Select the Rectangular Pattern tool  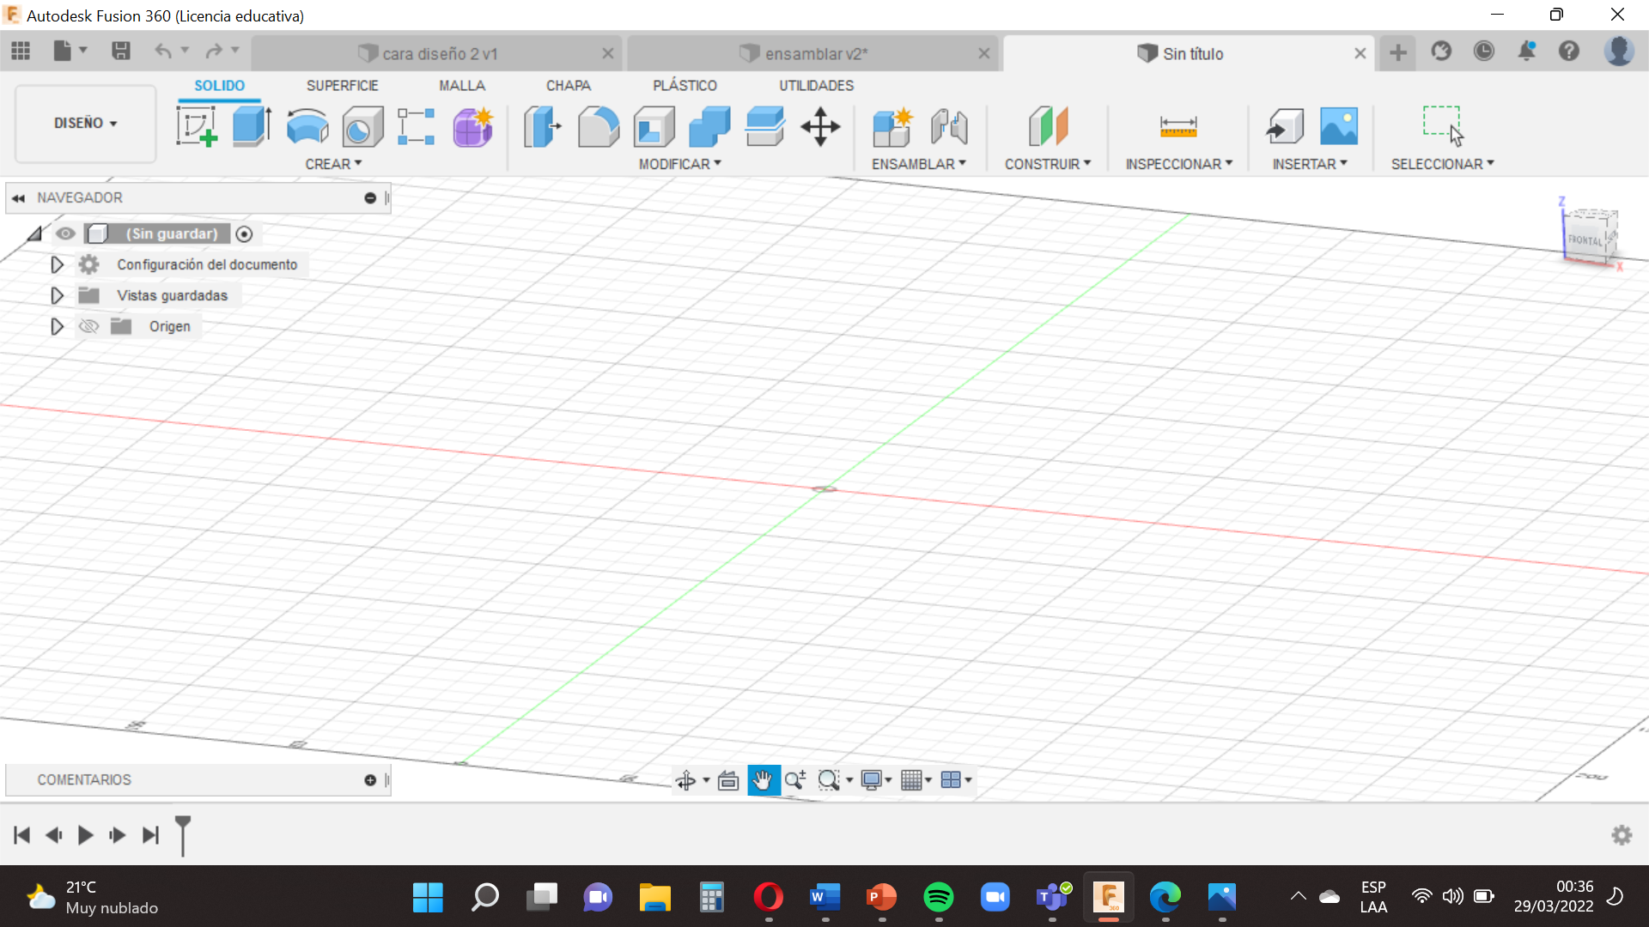click(417, 127)
